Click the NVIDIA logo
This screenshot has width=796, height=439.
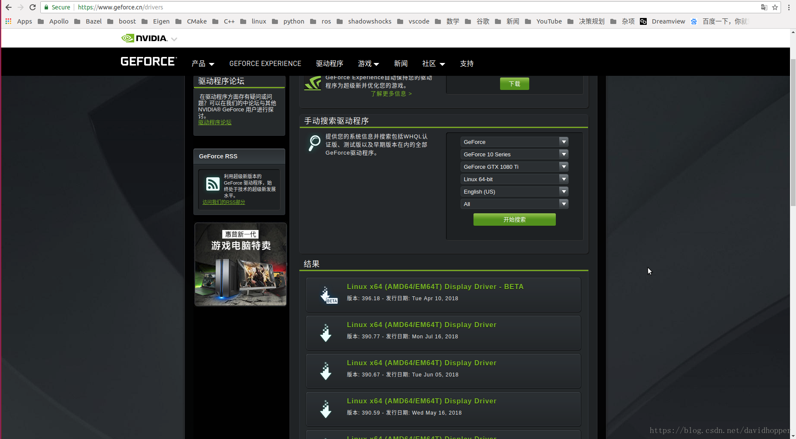click(145, 38)
